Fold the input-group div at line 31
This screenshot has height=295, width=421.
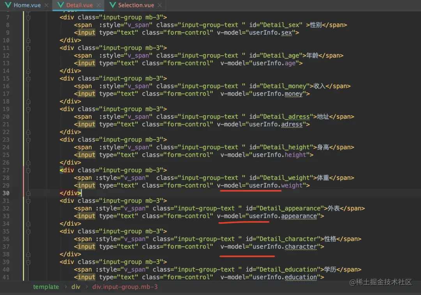click(x=28, y=201)
